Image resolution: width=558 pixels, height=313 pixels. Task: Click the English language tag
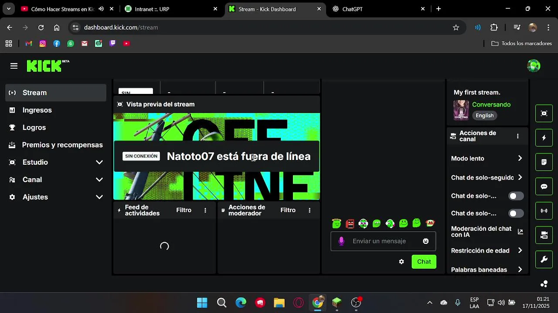[485, 116]
